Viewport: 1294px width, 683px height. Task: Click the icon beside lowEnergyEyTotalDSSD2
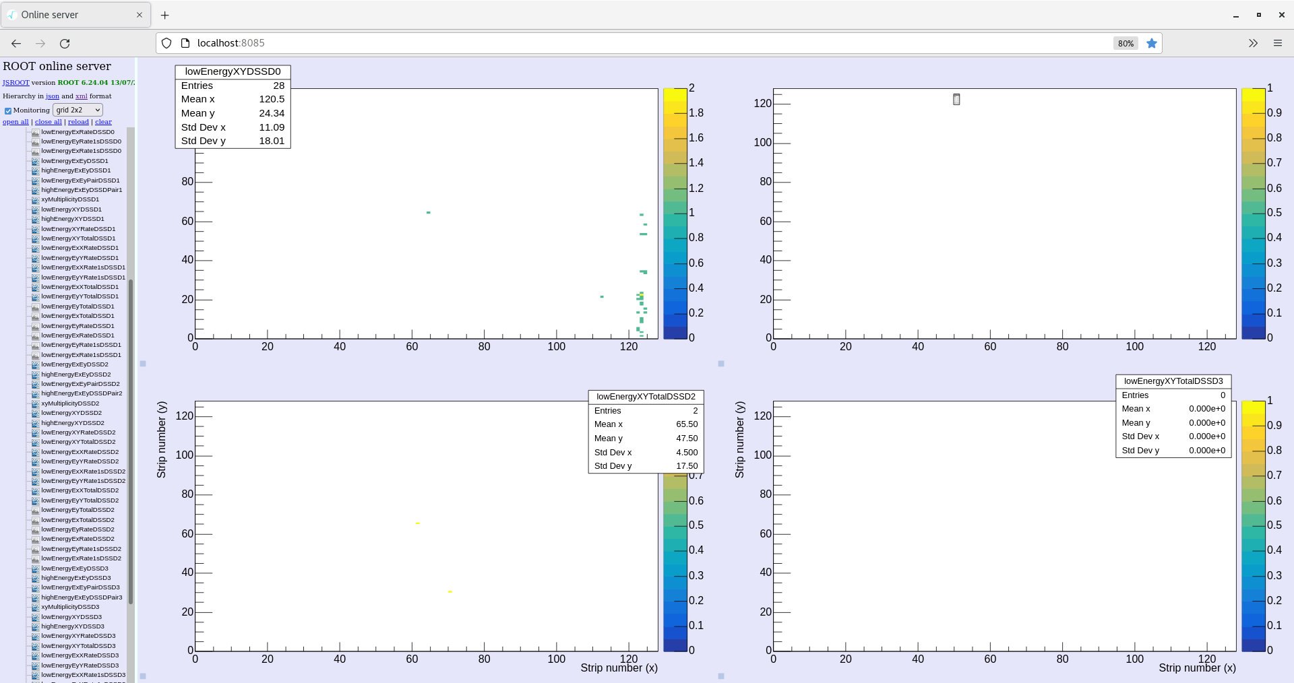(x=35, y=510)
